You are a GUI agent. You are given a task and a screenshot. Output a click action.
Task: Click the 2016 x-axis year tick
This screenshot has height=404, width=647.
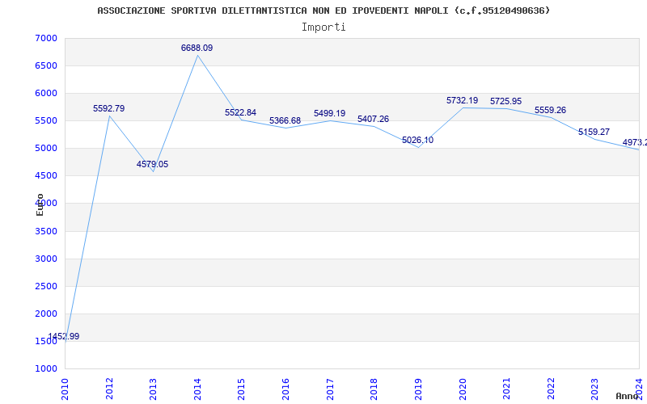point(285,389)
